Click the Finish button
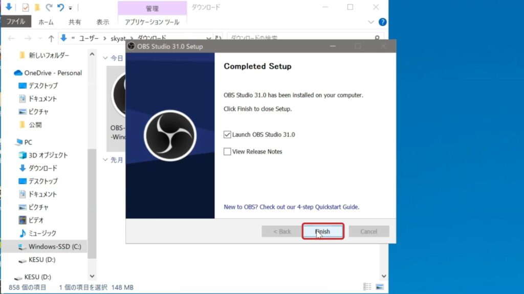Image resolution: width=524 pixels, height=294 pixels. pyautogui.click(x=322, y=231)
